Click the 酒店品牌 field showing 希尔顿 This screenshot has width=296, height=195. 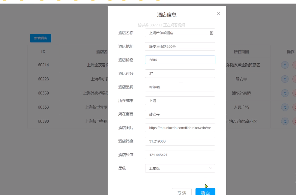coord(180,87)
